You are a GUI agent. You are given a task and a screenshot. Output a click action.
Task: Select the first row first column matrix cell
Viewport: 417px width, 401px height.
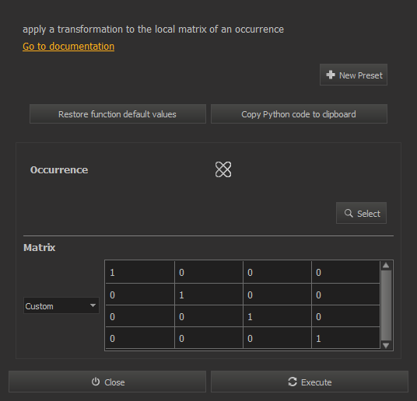(140, 272)
